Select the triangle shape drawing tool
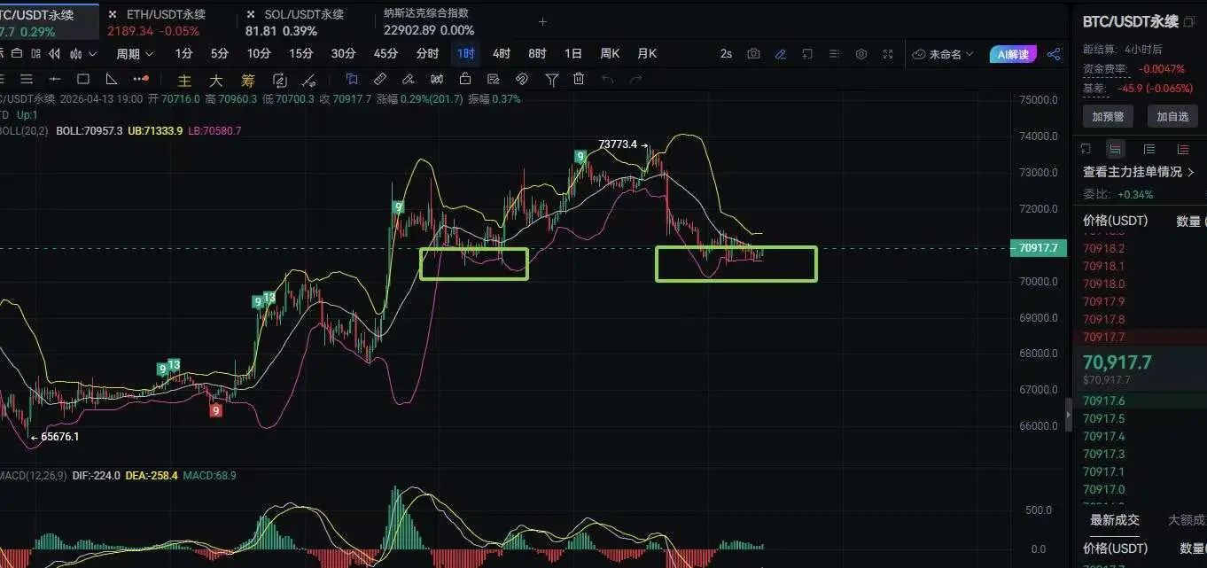 pos(112,79)
